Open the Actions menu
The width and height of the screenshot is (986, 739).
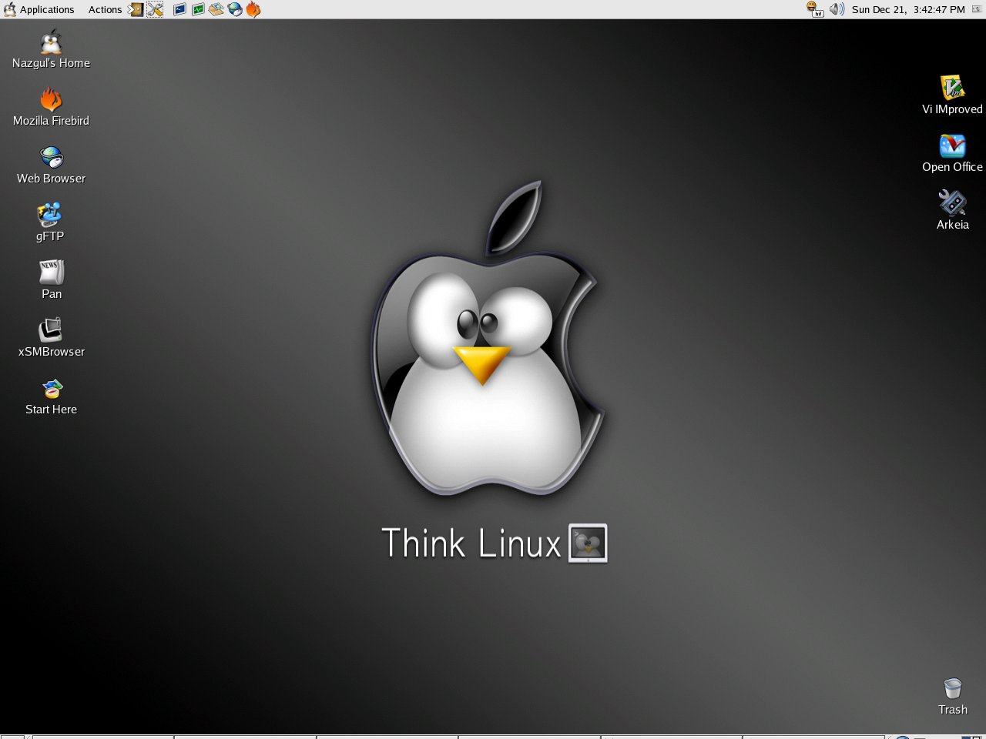[x=105, y=9]
